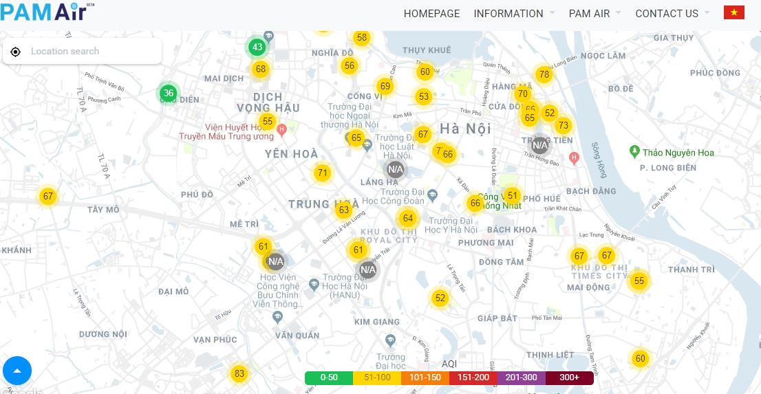Select the AQI 83 station marker
The image size is (761, 394).
click(239, 374)
